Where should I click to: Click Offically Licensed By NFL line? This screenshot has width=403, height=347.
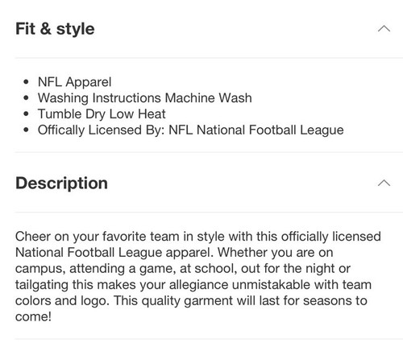click(x=191, y=130)
